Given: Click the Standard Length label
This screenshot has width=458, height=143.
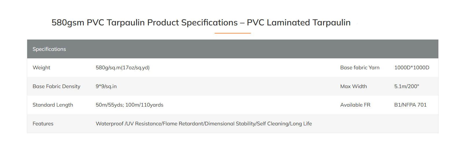Looking at the screenshot, I should click(53, 105).
